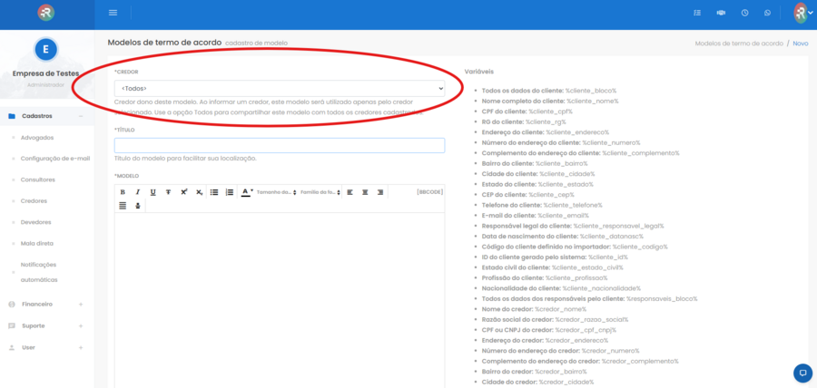This screenshot has height=388, width=817.
Task: Apply strikethrough formatting in the editor
Action: [x=168, y=192]
